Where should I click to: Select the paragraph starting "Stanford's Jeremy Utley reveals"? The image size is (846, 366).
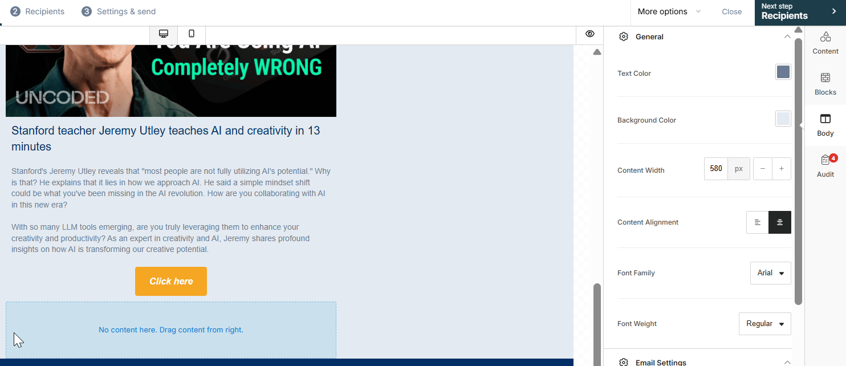point(171,188)
